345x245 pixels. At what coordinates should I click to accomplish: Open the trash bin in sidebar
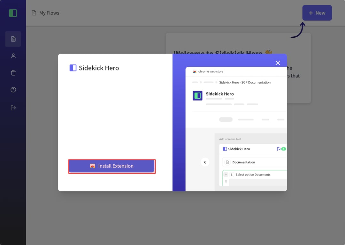(13, 73)
